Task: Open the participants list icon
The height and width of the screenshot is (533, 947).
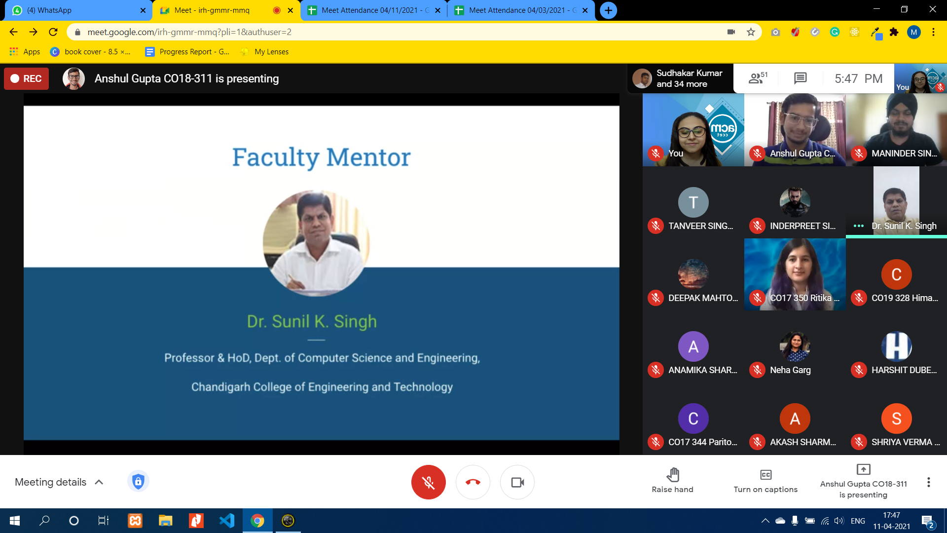Action: pyautogui.click(x=757, y=78)
